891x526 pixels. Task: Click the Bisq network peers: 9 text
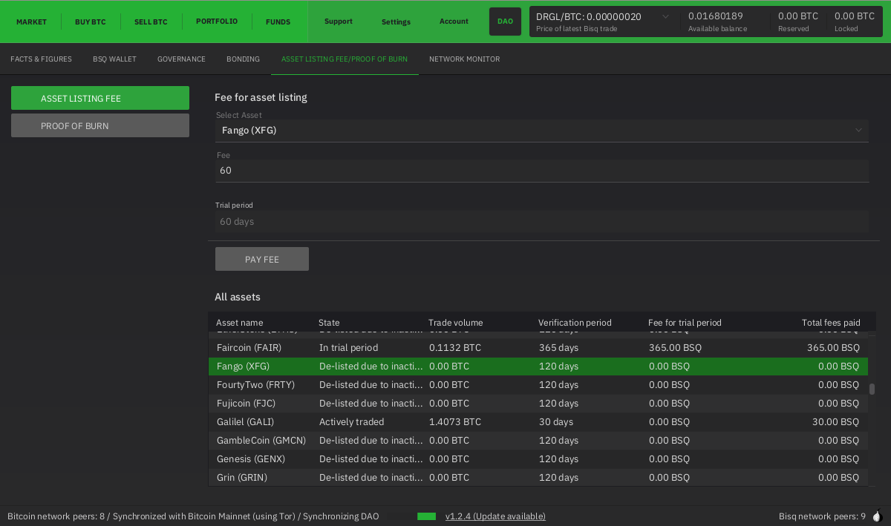tap(822, 516)
